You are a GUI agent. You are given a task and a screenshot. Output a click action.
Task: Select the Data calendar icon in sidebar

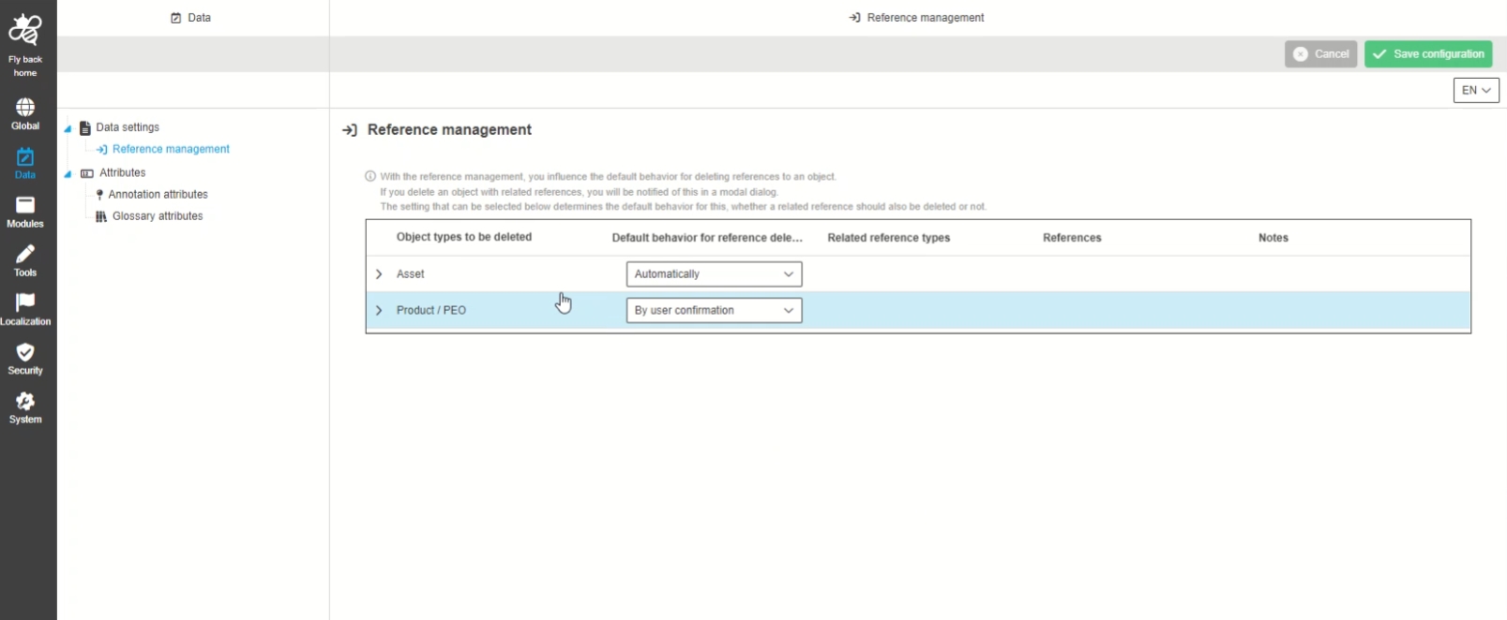coord(25,157)
